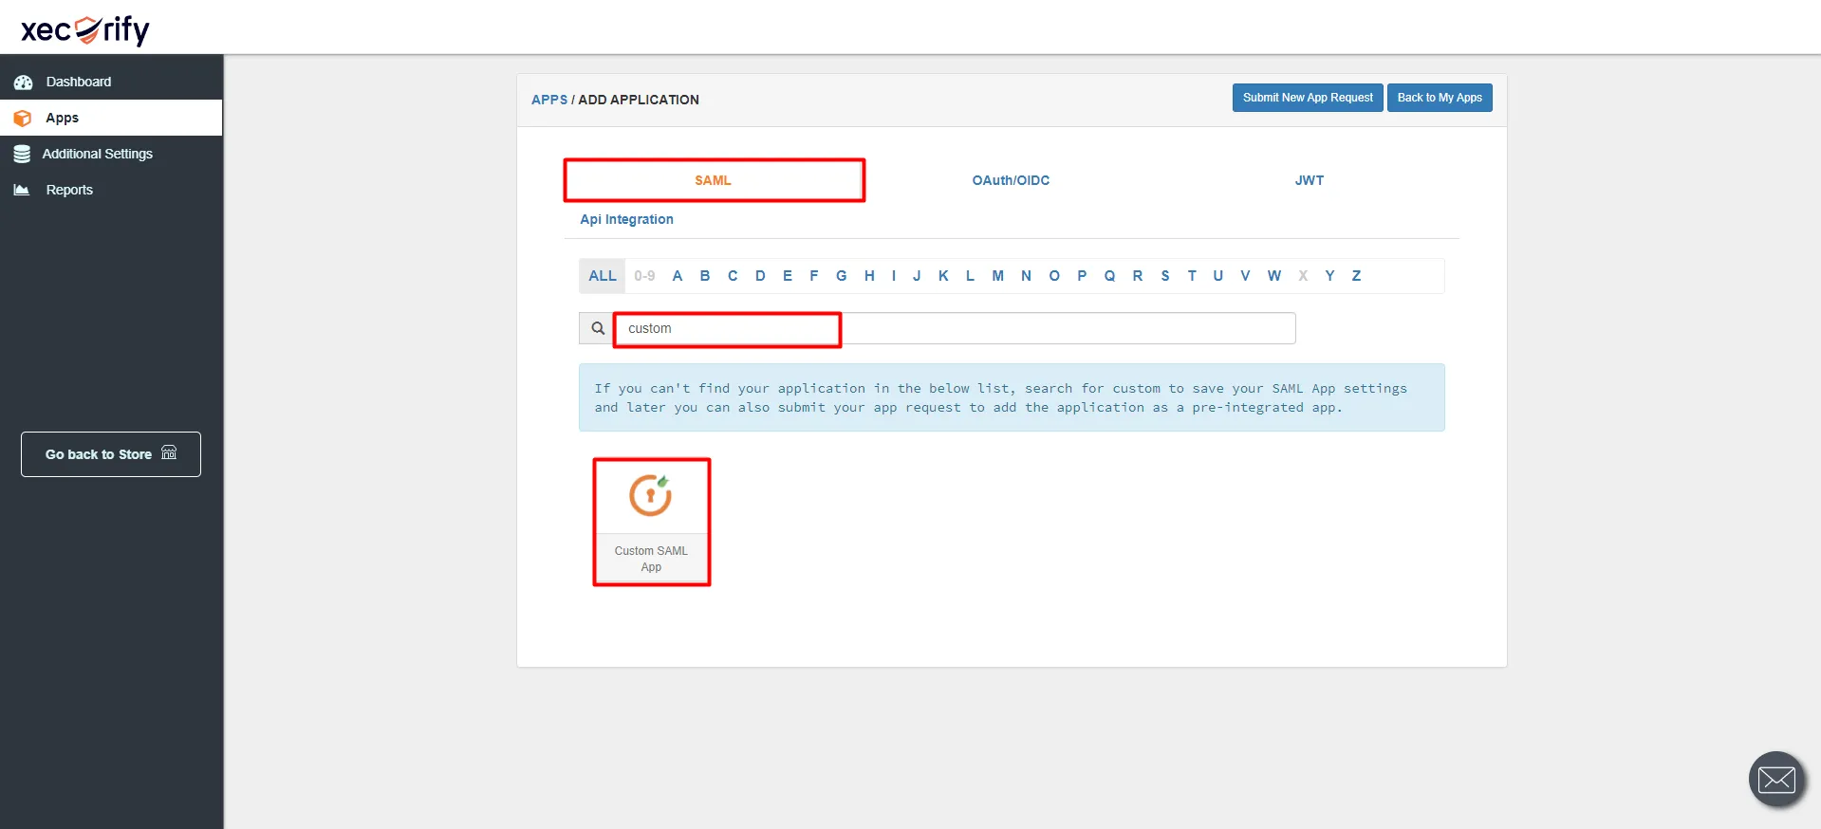
Task: Click the Additional Settings database icon
Action: pos(22,154)
